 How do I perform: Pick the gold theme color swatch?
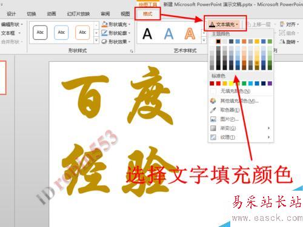(257, 42)
